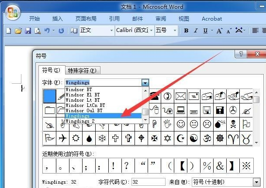Grow the font size
Viewport: 266px width, 188px height.
(219, 31)
